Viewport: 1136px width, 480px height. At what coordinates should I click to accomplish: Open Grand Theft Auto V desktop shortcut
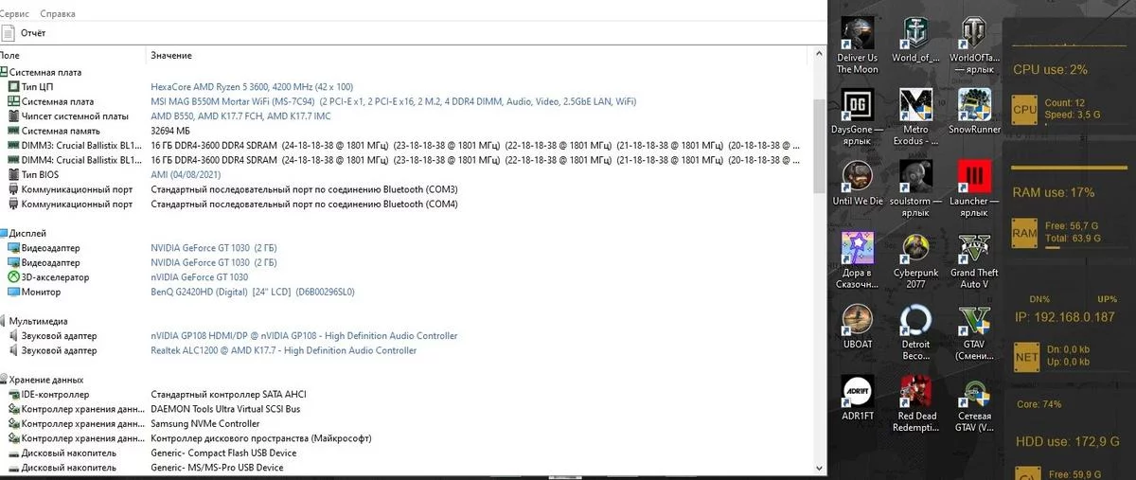point(973,261)
